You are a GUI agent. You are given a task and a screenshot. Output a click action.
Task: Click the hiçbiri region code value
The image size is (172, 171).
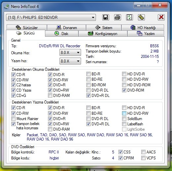click(x=54, y=158)
